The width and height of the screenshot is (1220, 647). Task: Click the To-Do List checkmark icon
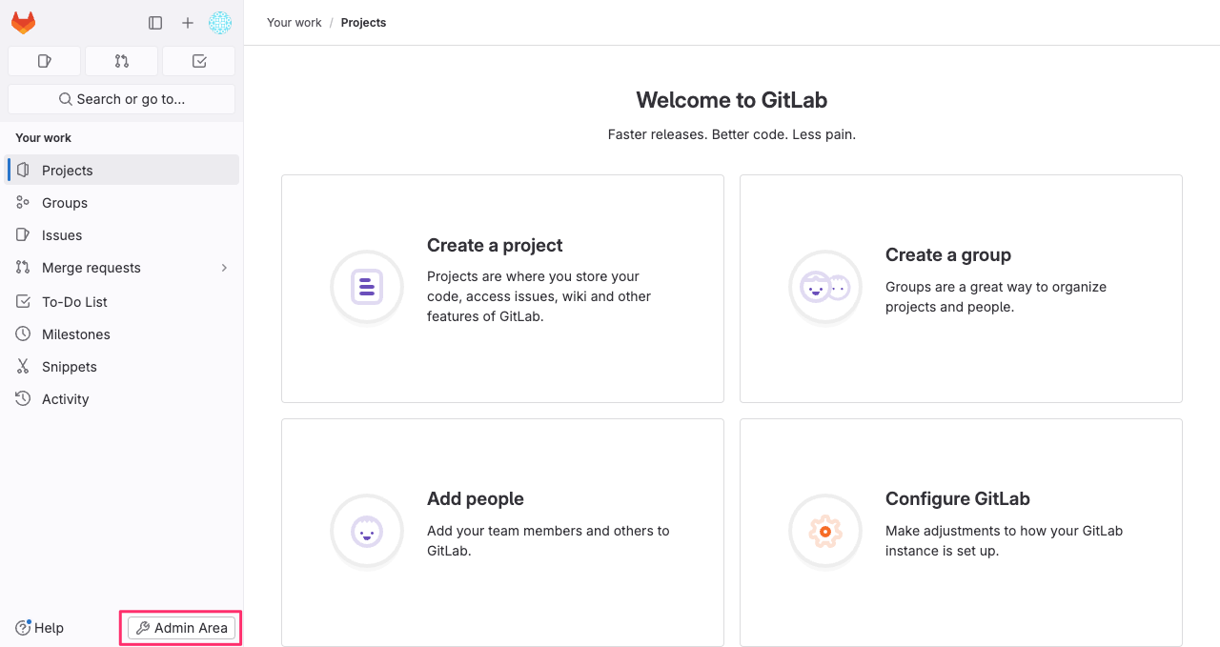23,302
